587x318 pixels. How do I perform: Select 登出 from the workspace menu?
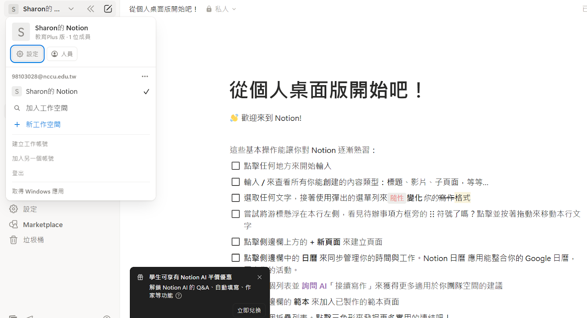pyautogui.click(x=18, y=173)
